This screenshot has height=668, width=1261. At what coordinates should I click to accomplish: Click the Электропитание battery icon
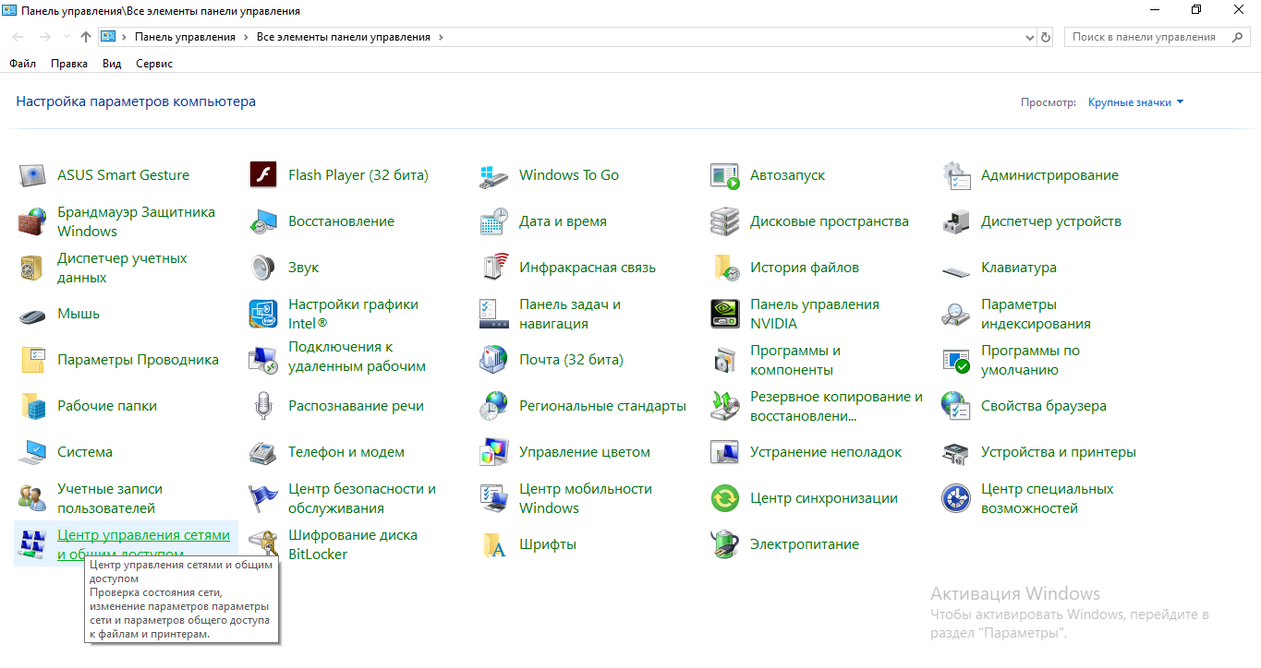pyautogui.click(x=725, y=544)
